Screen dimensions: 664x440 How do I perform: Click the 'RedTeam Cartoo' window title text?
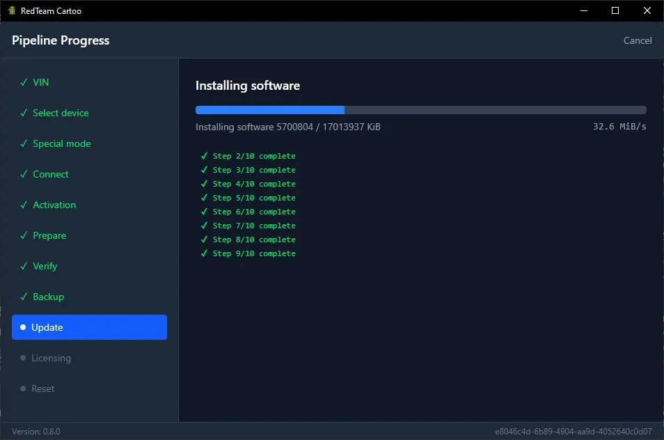[51, 11]
